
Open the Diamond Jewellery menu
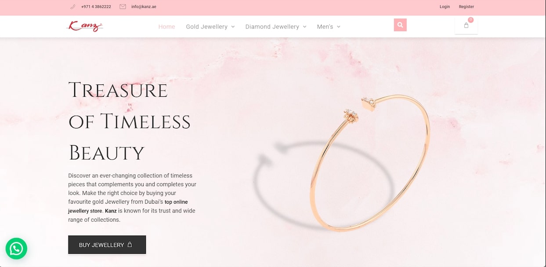click(272, 27)
